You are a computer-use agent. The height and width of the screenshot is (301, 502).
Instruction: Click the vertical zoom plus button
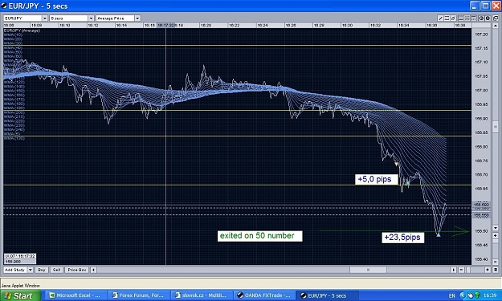[x=496, y=236]
